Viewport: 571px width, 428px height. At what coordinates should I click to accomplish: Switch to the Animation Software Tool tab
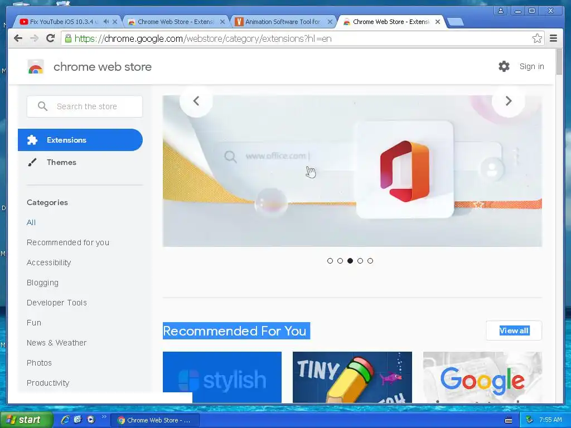point(283,22)
